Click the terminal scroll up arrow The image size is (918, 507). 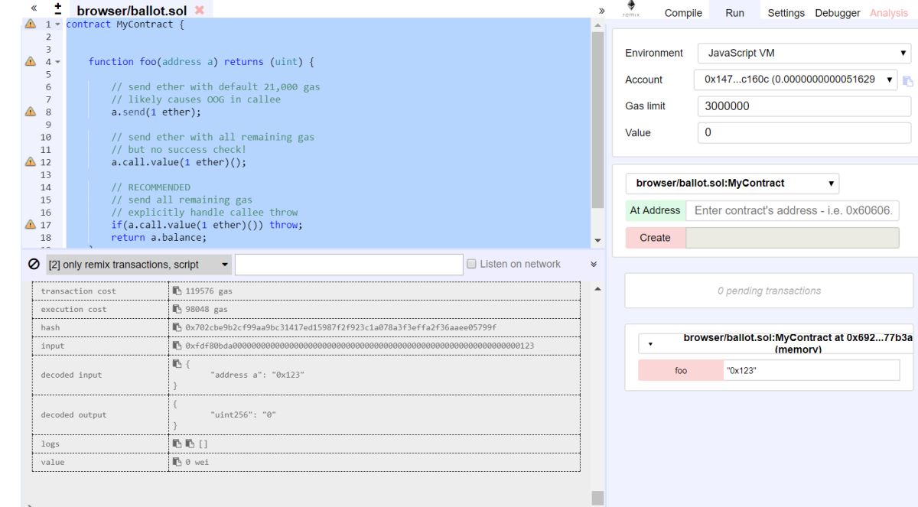tap(598, 289)
